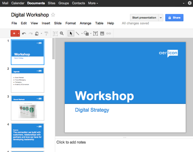
Task: Select slide 1 Workshop thumbnail
Action: click(x=27, y=52)
